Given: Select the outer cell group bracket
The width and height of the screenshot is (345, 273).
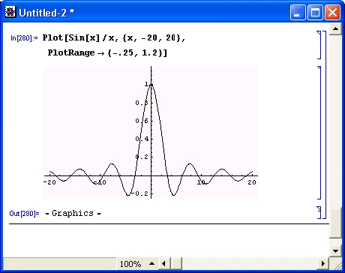Looking at the screenshot, I should (x=325, y=124).
